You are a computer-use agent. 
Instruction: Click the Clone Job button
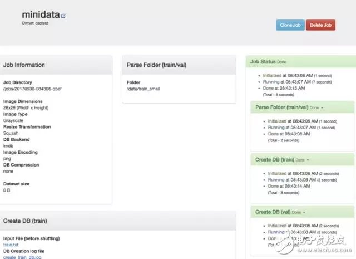(x=290, y=25)
